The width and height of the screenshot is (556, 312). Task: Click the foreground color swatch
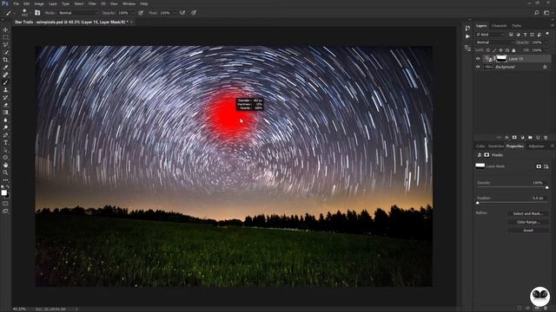click(3, 192)
